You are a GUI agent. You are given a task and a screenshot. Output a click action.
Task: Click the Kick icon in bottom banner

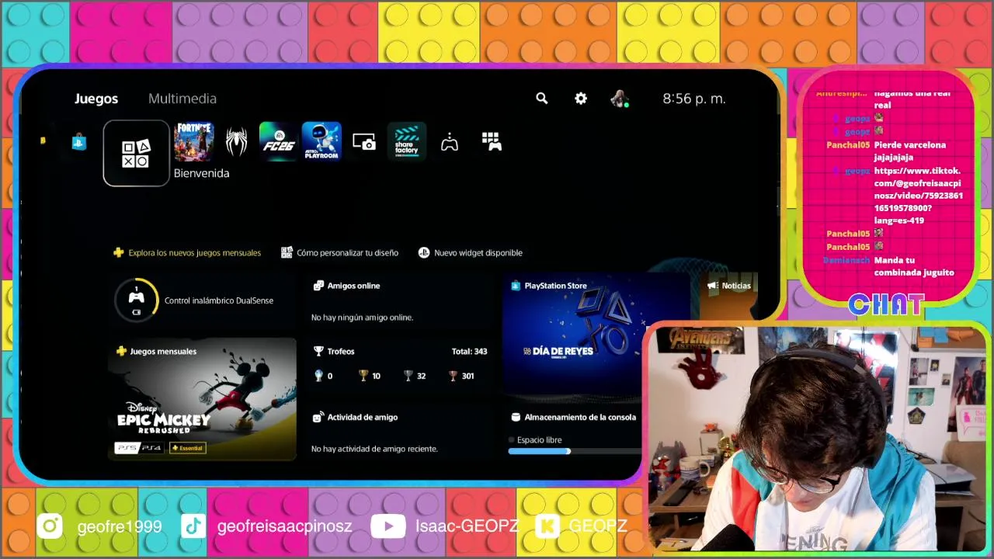click(548, 526)
